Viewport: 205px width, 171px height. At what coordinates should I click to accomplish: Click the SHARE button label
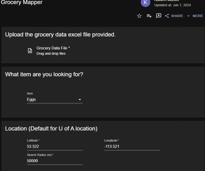point(177,16)
